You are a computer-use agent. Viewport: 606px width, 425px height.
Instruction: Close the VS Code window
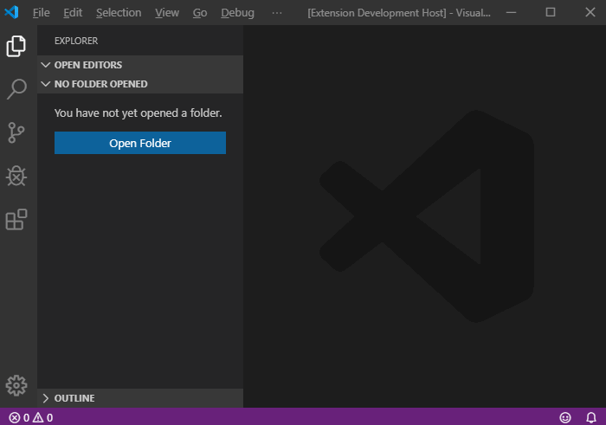[590, 12]
